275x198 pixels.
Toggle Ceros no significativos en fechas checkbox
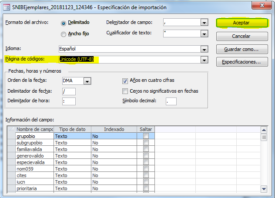coord(125,91)
